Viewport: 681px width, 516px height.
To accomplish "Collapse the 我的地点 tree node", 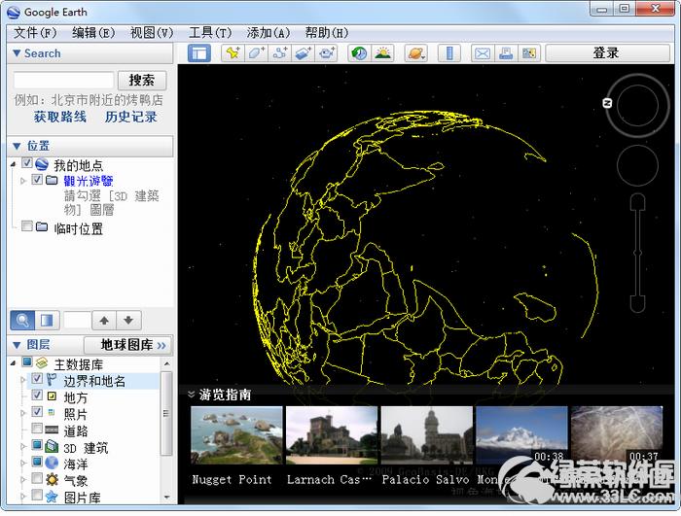I will tap(13, 164).
